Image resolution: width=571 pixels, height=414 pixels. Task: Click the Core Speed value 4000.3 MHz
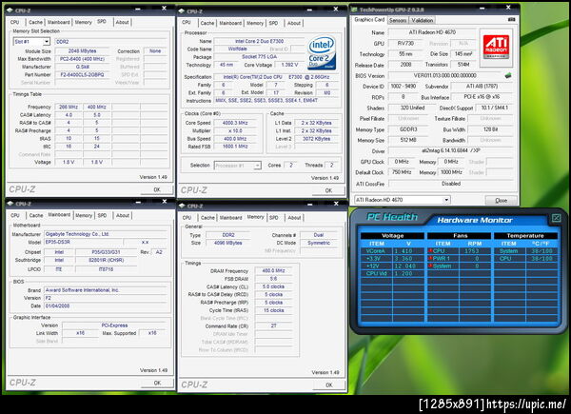235,123
